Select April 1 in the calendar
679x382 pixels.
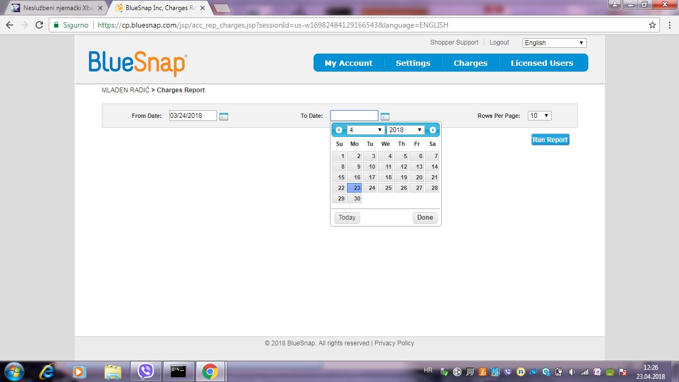coord(339,156)
